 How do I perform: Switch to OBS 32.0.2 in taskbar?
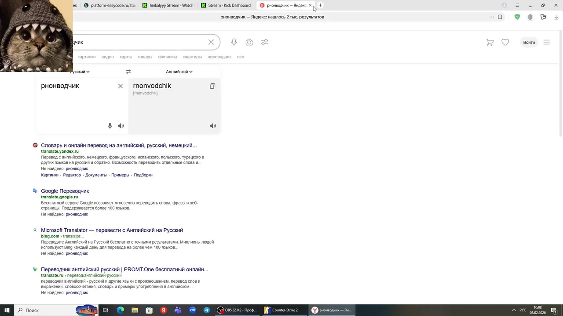click(x=238, y=310)
